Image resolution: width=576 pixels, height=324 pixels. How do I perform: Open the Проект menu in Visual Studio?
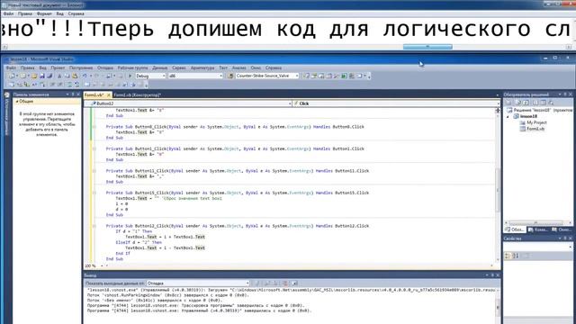[x=58, y=68]
